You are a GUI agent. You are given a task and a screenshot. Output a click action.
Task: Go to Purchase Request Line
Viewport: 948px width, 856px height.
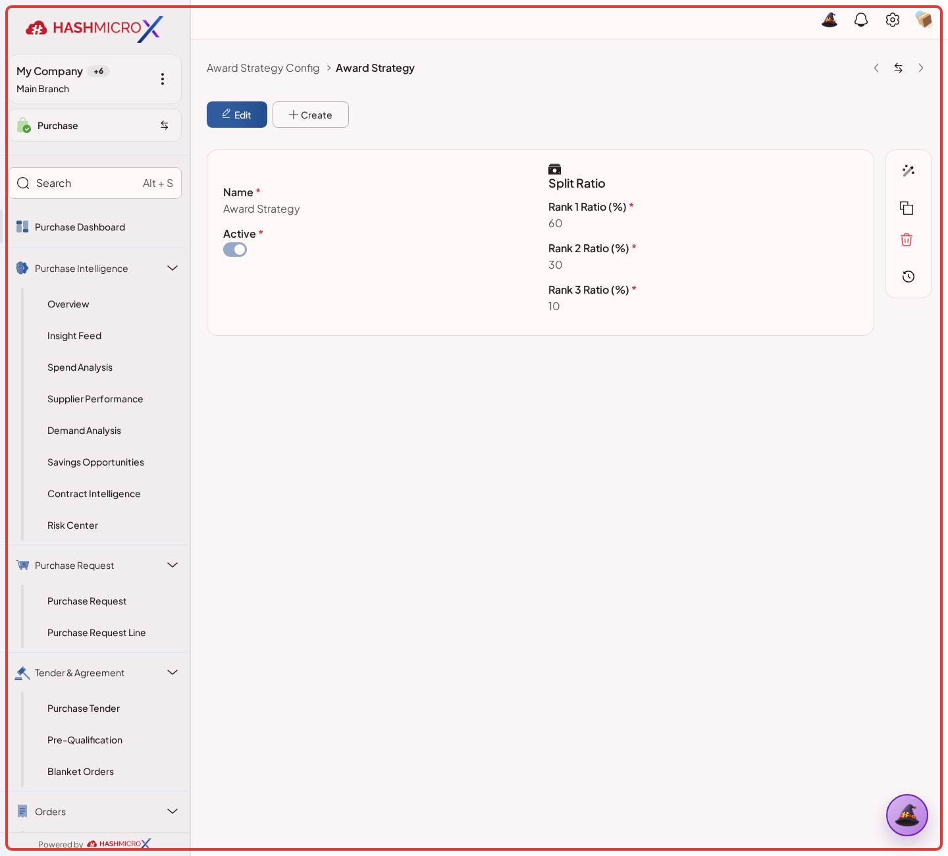pos(97,633)
